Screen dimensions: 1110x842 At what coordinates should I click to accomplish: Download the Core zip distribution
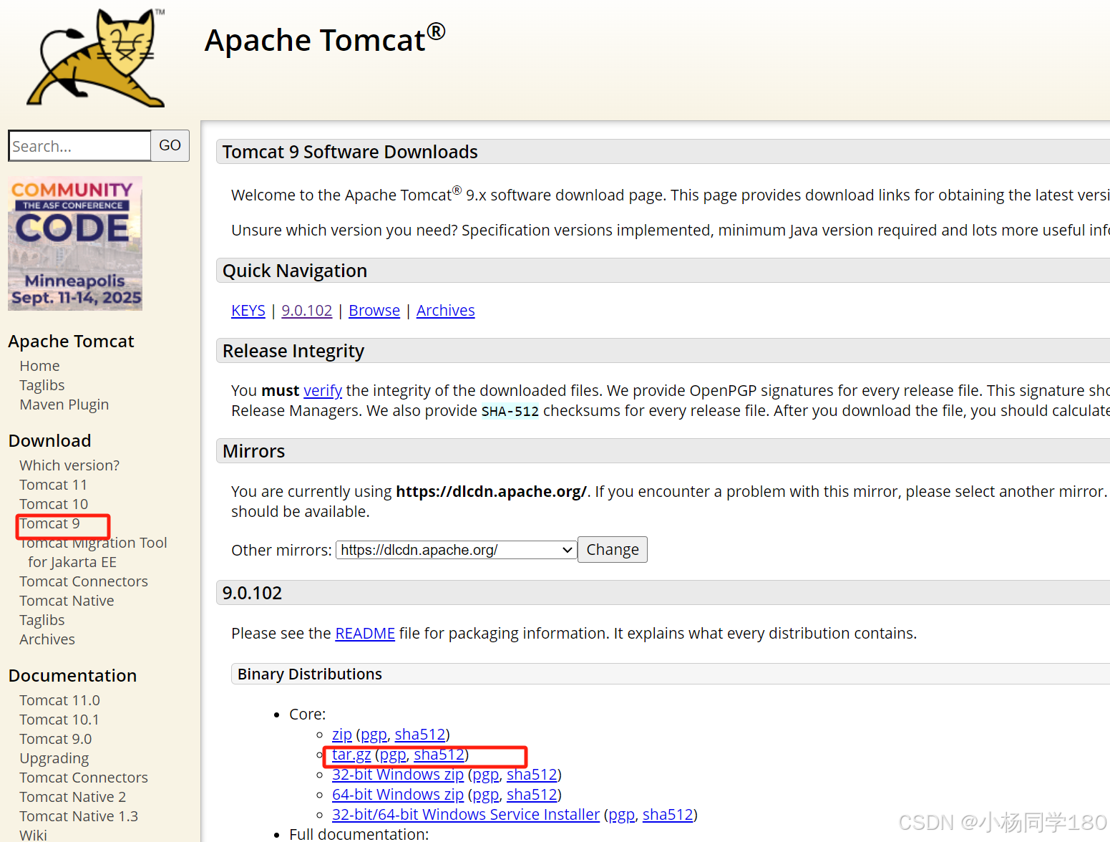[x=342, y=735]
